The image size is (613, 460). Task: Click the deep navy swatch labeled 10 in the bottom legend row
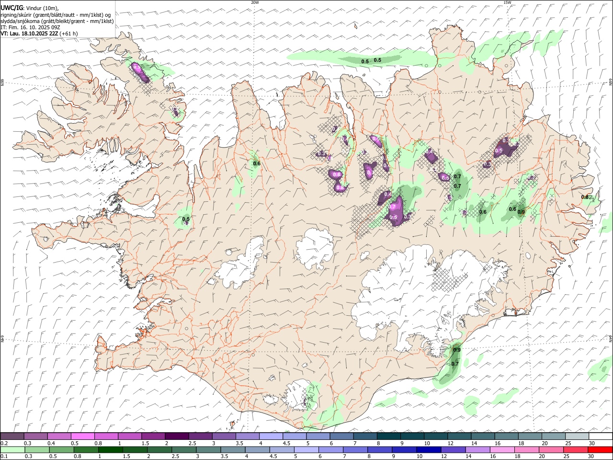[429, 449]
